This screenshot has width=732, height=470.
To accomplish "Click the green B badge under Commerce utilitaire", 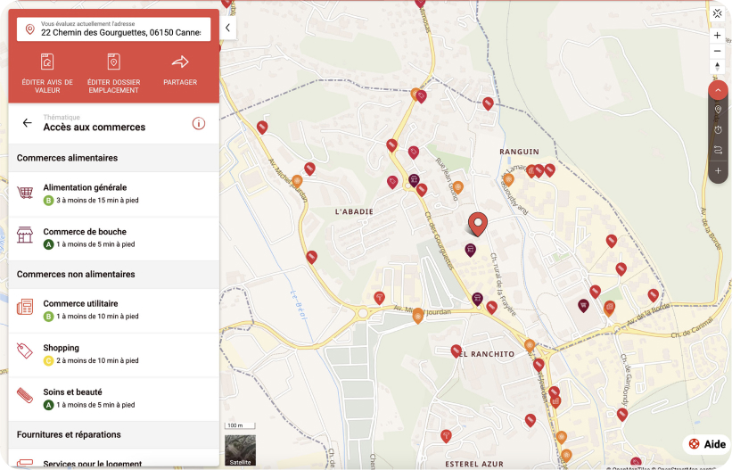I will point(48,317).
